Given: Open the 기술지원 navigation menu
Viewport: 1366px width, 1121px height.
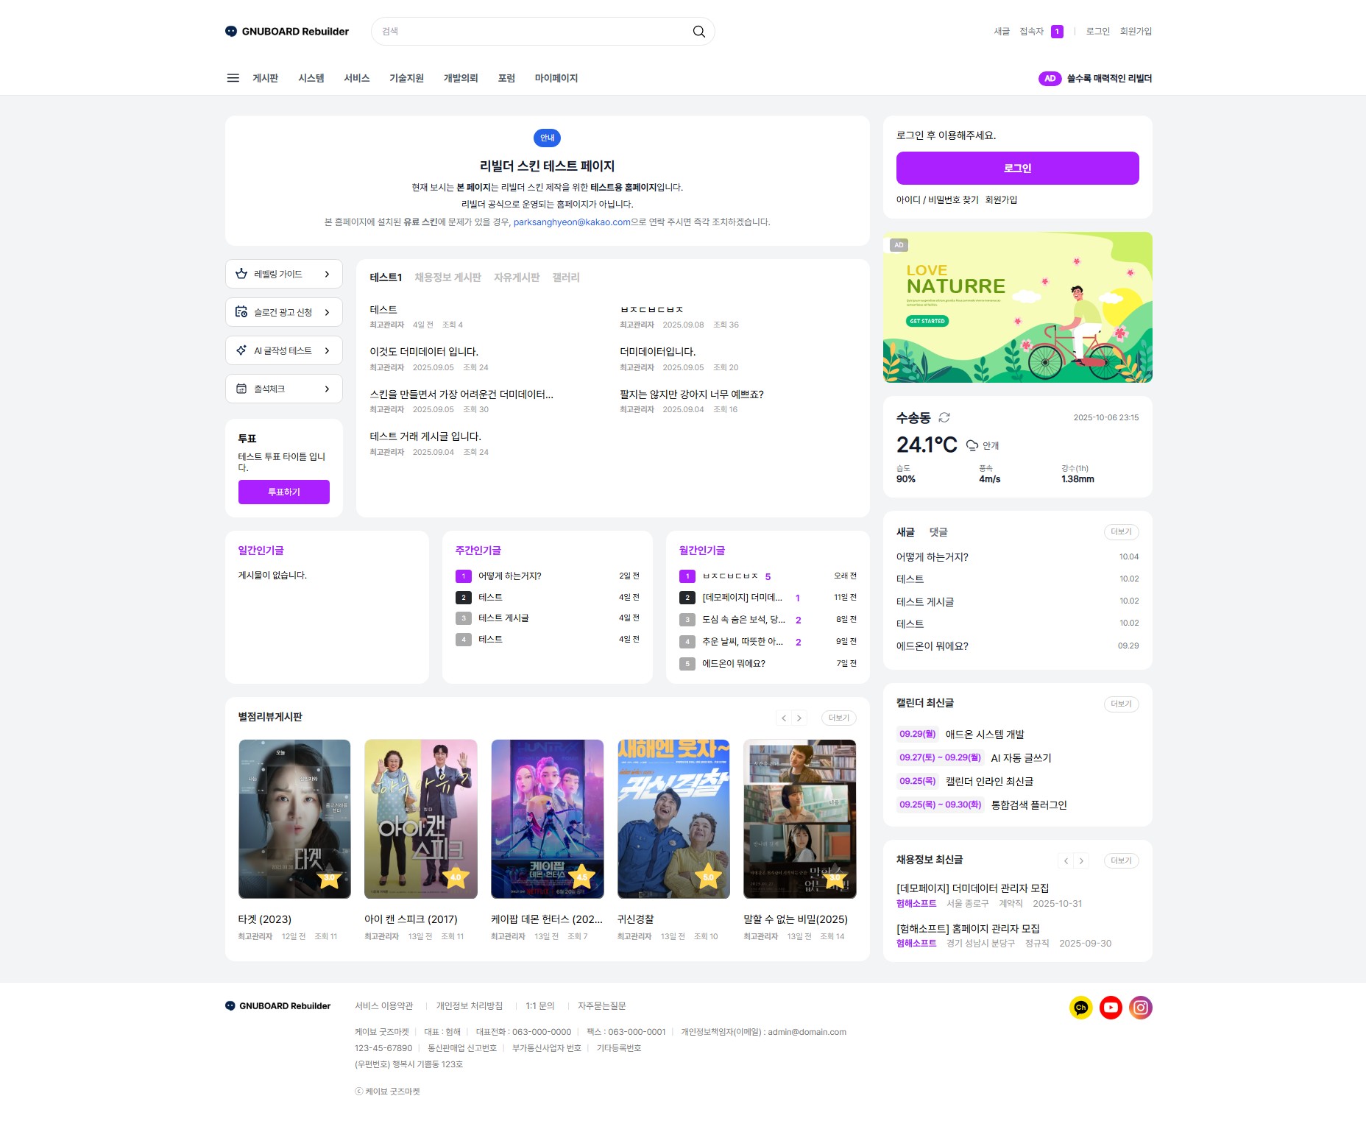Looking at the screenshot, I should 406,78.
